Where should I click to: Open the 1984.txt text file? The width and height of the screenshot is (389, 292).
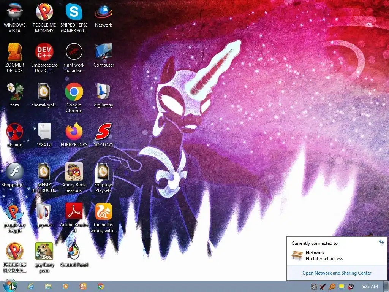pos(44,135)
